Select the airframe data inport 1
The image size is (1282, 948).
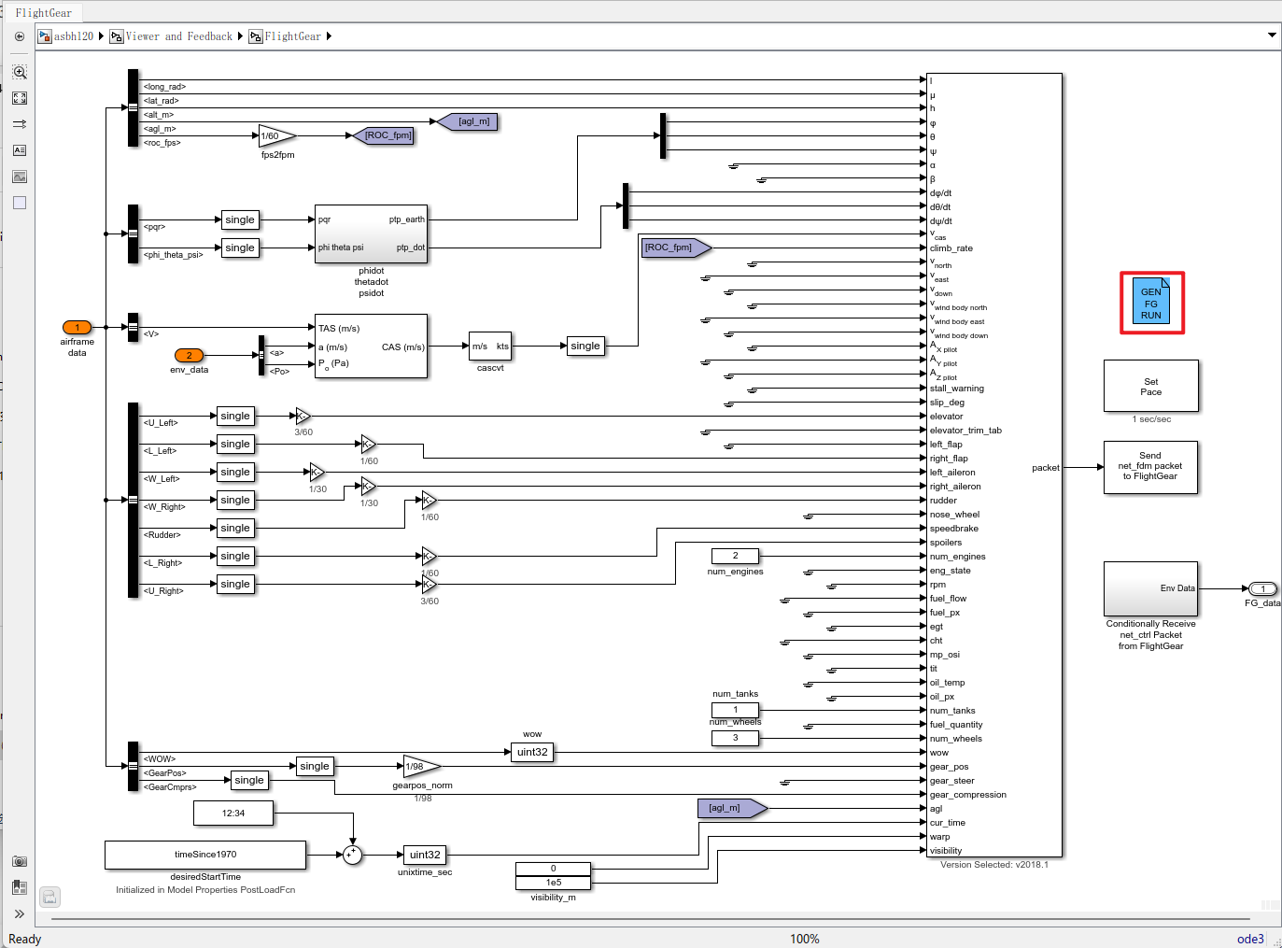77,327
